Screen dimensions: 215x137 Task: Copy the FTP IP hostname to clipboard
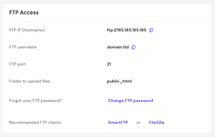point(151,30)
